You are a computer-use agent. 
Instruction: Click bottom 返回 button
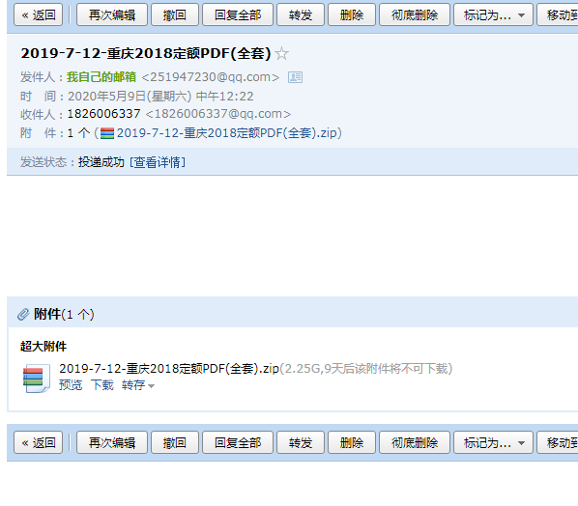(39, 442)
